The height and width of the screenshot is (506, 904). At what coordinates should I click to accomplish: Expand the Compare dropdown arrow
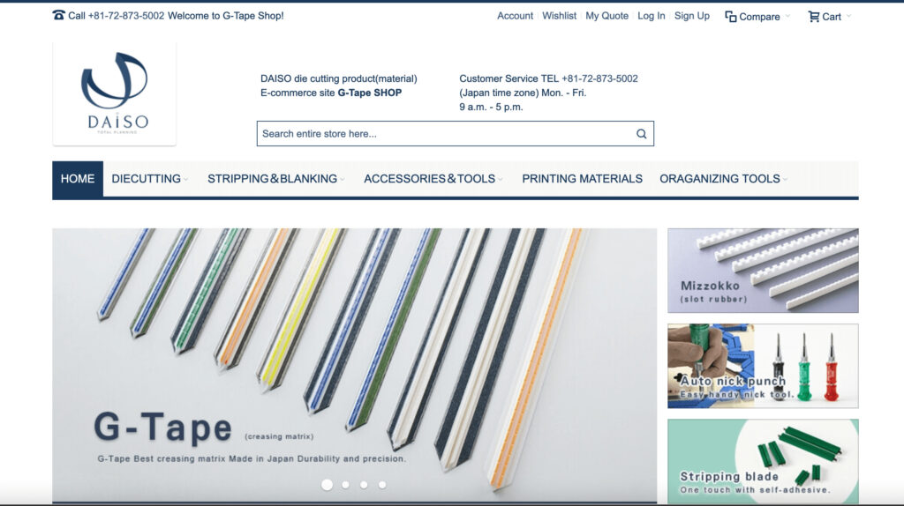tap(787, 16)
